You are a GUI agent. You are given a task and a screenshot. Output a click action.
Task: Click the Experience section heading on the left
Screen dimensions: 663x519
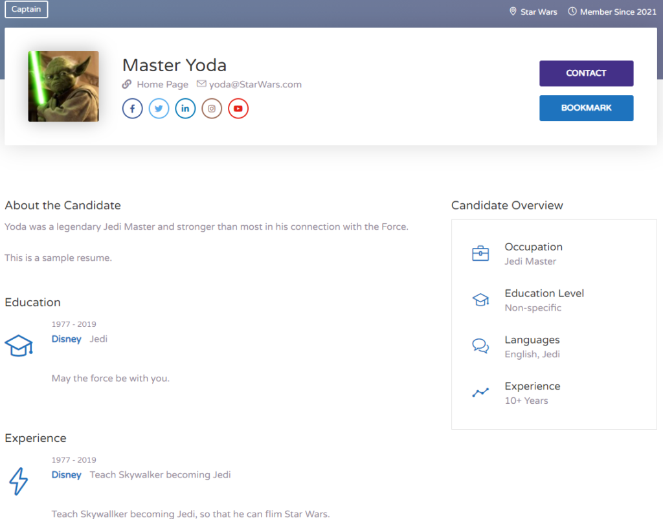36,438
